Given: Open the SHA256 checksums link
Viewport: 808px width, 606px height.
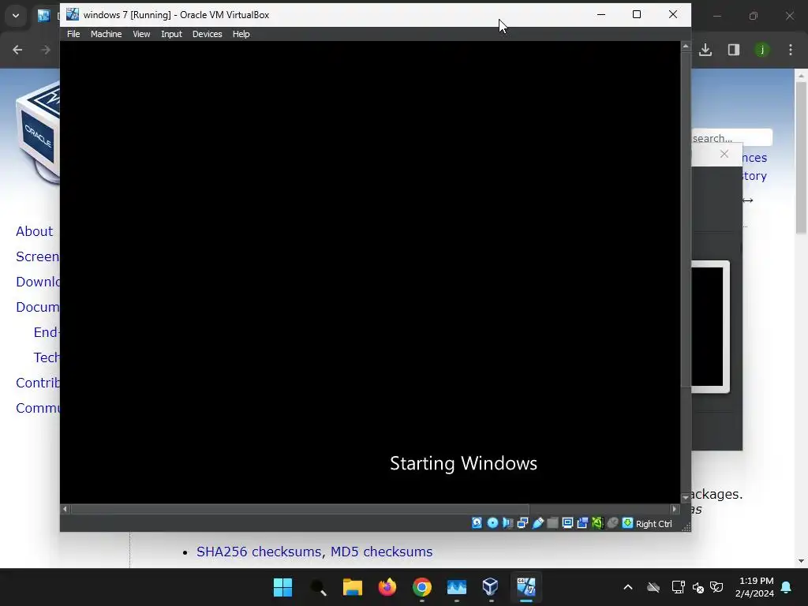Looking at the screenshot, I should pyautogui.click(x=259, y=552).
